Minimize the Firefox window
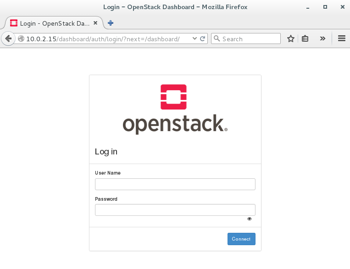 pyautogui.click(x=308, y=7)
